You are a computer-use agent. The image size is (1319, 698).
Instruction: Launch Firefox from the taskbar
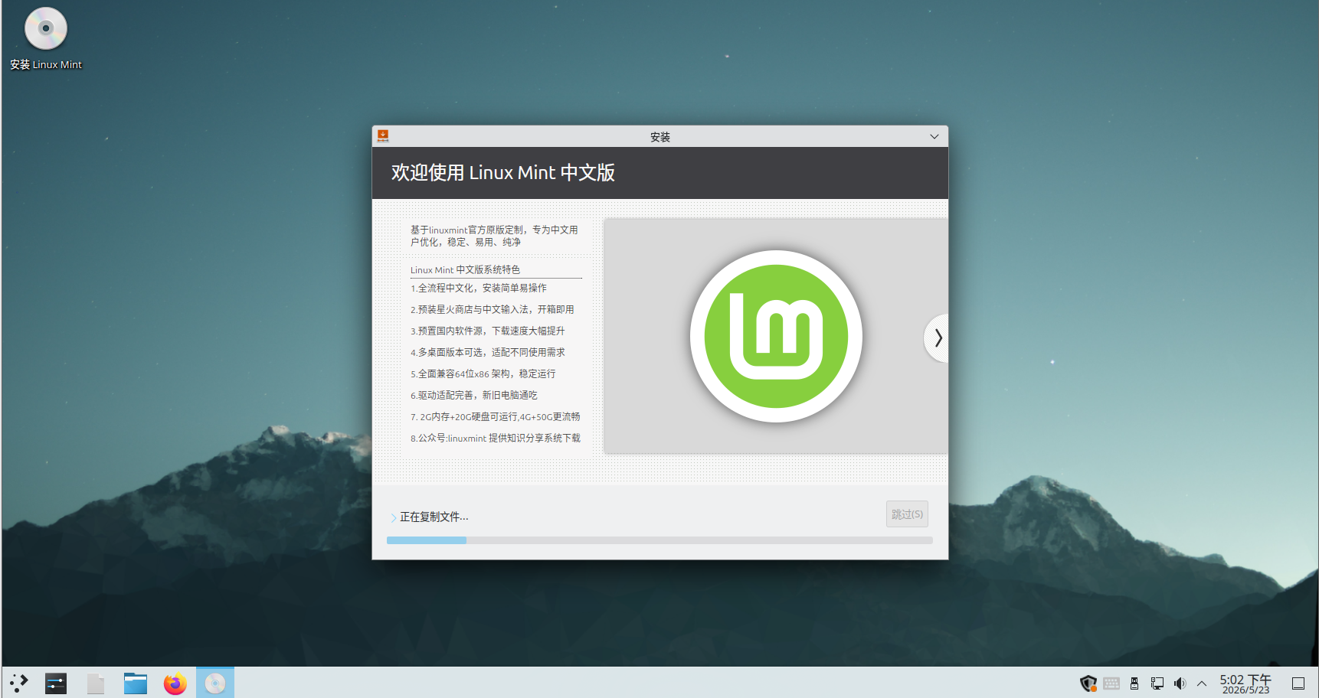click(x=175, y=683)
